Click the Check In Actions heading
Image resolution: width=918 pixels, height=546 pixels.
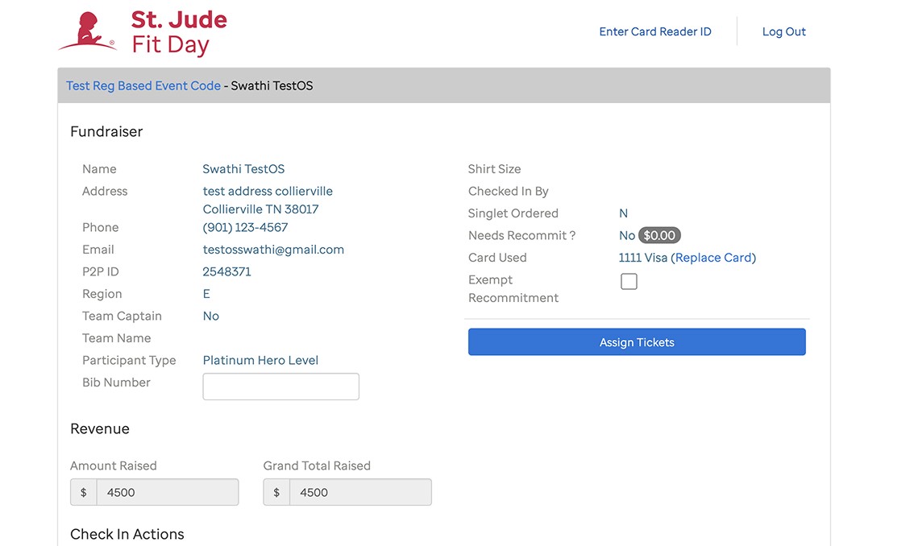coord(127,534)
